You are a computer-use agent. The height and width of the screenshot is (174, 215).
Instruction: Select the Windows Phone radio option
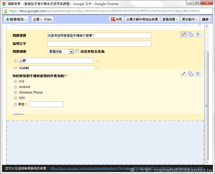pyautogui.click(x=16, y=93)
